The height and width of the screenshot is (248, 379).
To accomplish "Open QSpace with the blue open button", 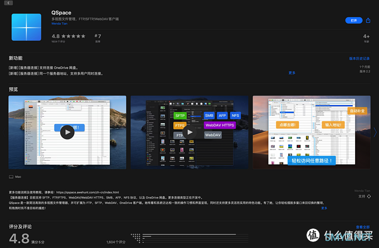I will tap(353, 21).
